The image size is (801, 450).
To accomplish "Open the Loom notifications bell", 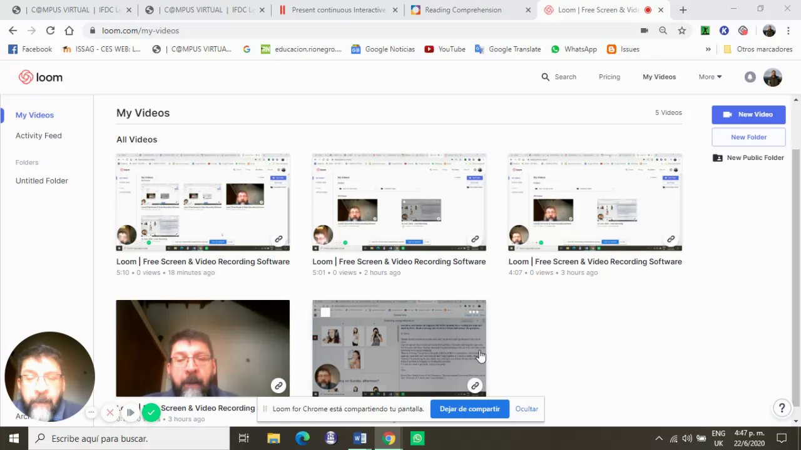I will coord(750,77).
